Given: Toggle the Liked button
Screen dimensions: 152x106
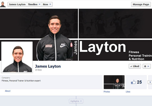Looking at the screenshot, I should coord(135,66).
